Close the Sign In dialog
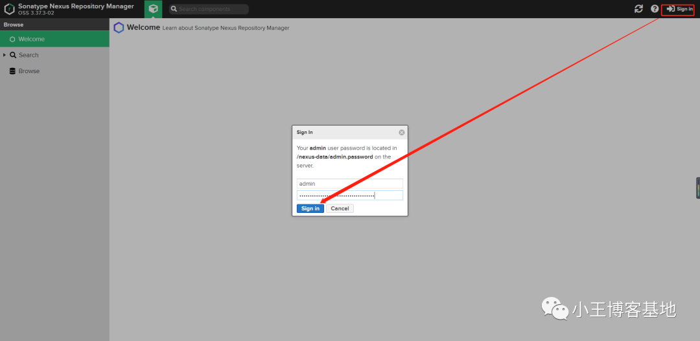700x341 pixels. click(401, 133)
